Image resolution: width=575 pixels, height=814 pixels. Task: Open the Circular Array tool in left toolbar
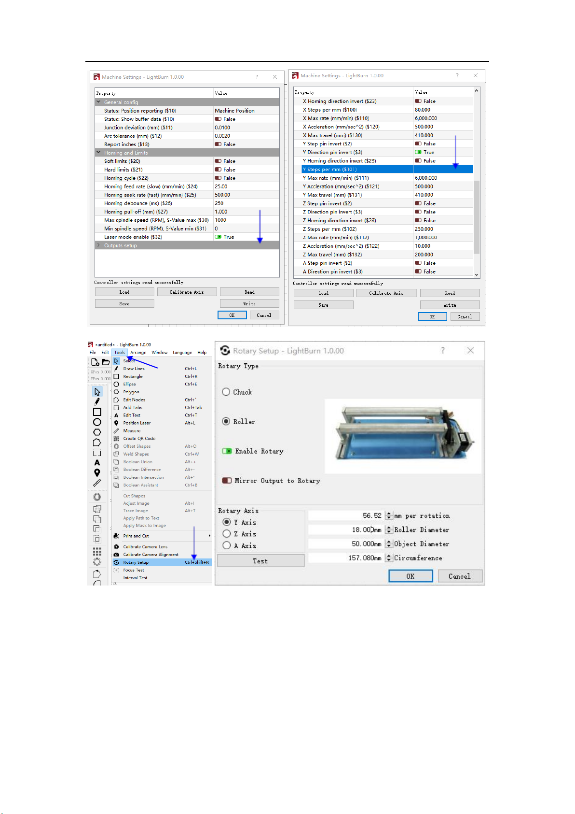(x=97, y=561)
